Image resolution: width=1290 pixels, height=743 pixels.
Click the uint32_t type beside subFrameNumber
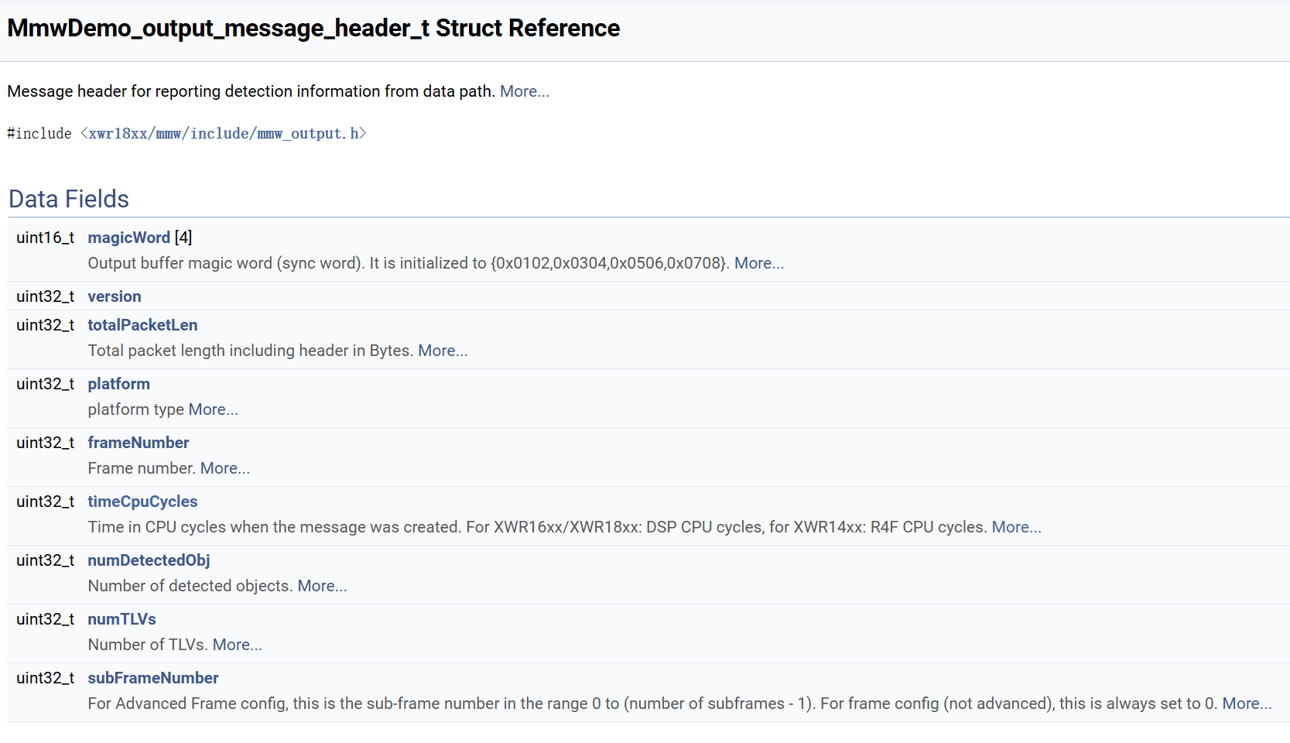click(x=45, y=678)
